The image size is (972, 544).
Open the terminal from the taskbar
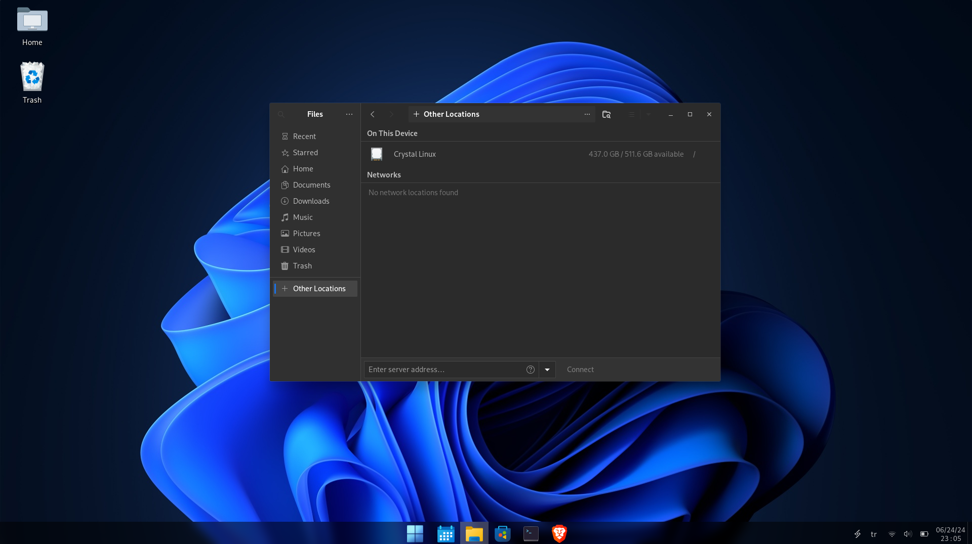[531, 533]
